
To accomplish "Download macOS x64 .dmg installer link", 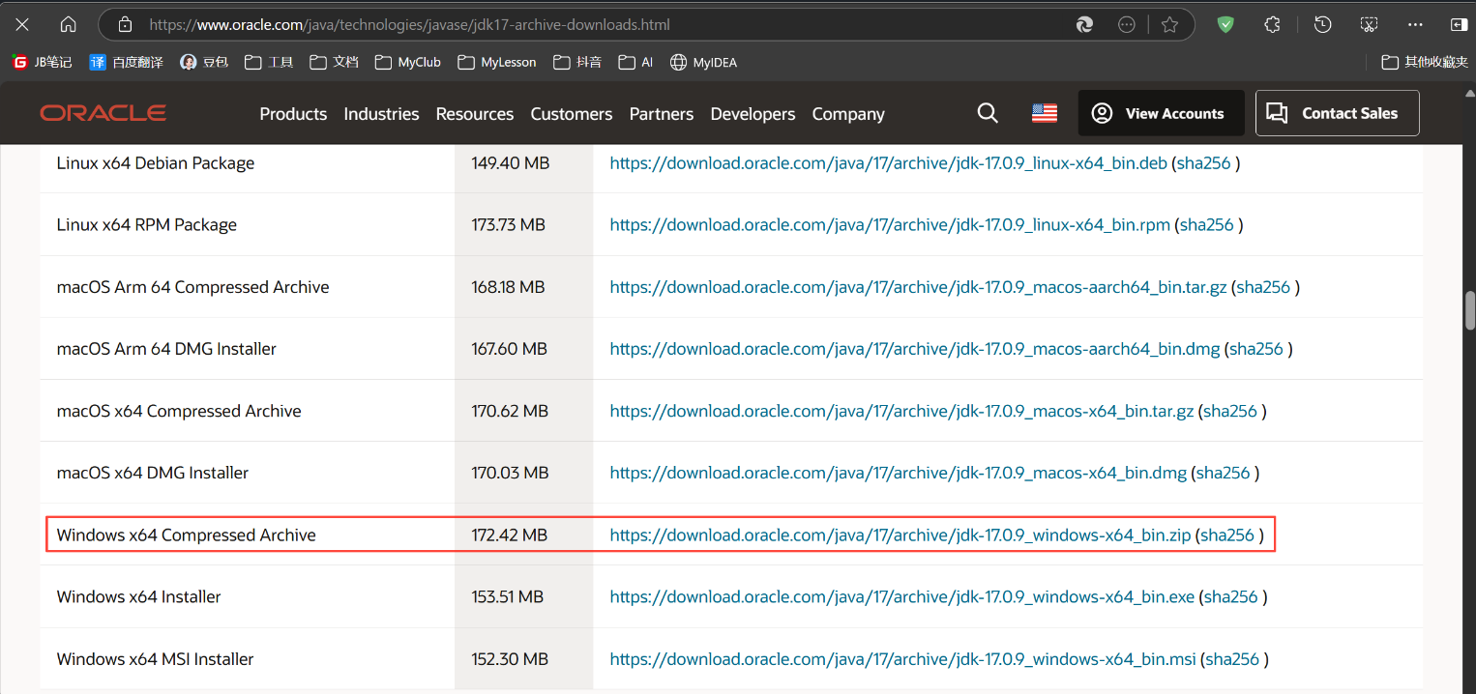I will coord(898,473).
